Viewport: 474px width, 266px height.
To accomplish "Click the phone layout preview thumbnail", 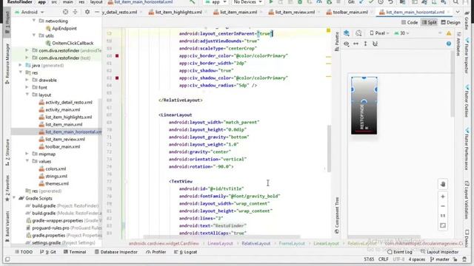I will pyautogui.click(x=364, y=106).
